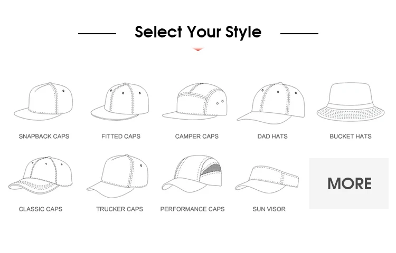Choose the performance cap with mesh panel

192,174
